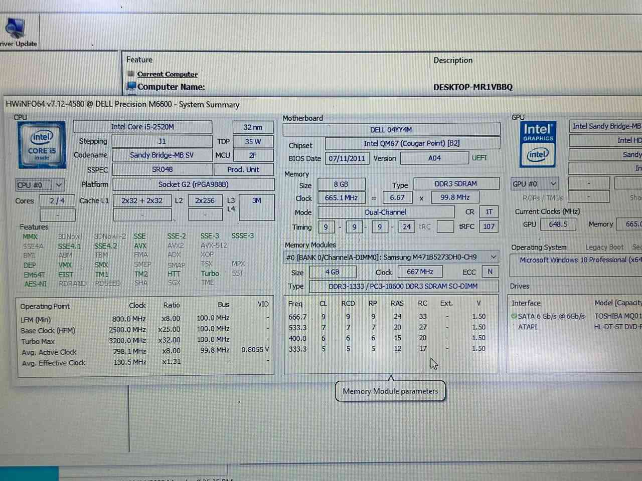
Task: Click the AES-NI feature label
Action: click(35, 284)
